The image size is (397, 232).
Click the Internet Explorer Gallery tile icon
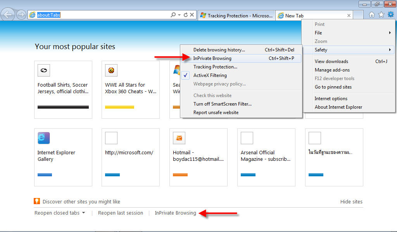(x=44, y=138)
